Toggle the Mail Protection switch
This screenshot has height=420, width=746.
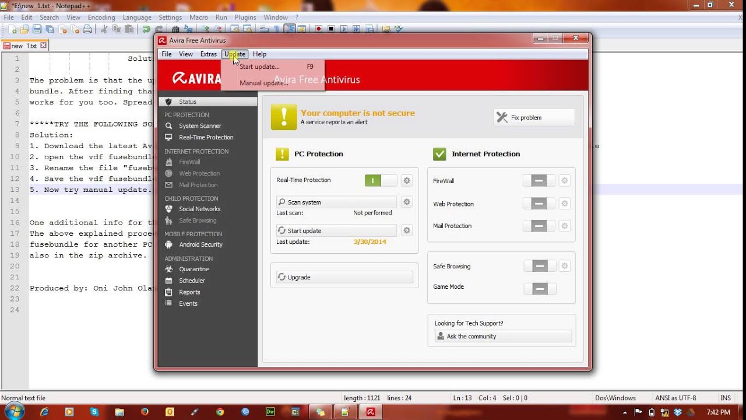(x=539, y=226)
